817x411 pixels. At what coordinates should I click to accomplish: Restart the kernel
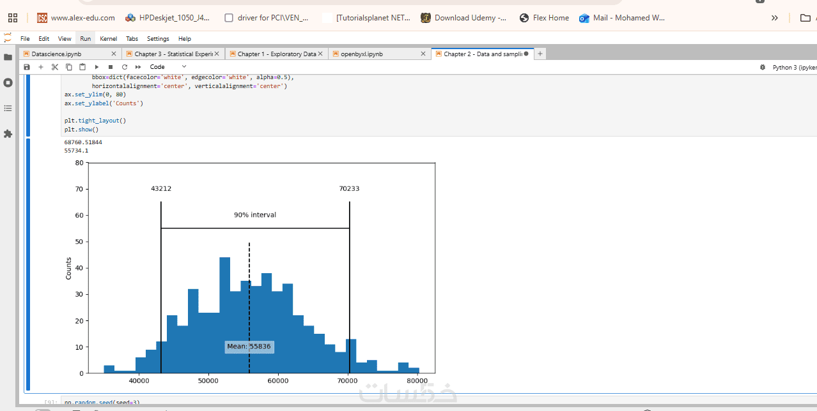125,67
